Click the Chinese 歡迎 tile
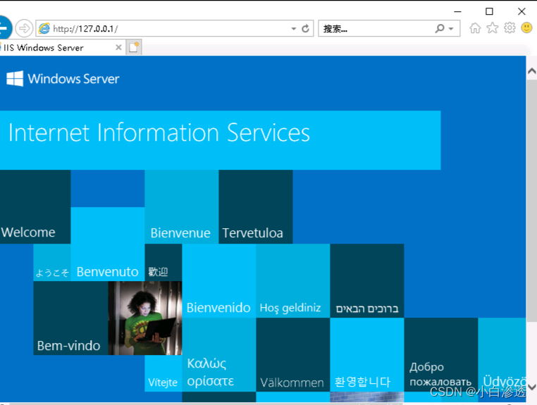The image size is (537, 405). pyautogui.click(x=163, y=263)
